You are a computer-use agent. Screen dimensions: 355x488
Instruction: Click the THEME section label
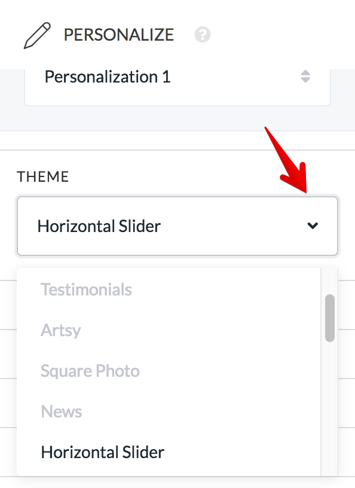(42, 177)
